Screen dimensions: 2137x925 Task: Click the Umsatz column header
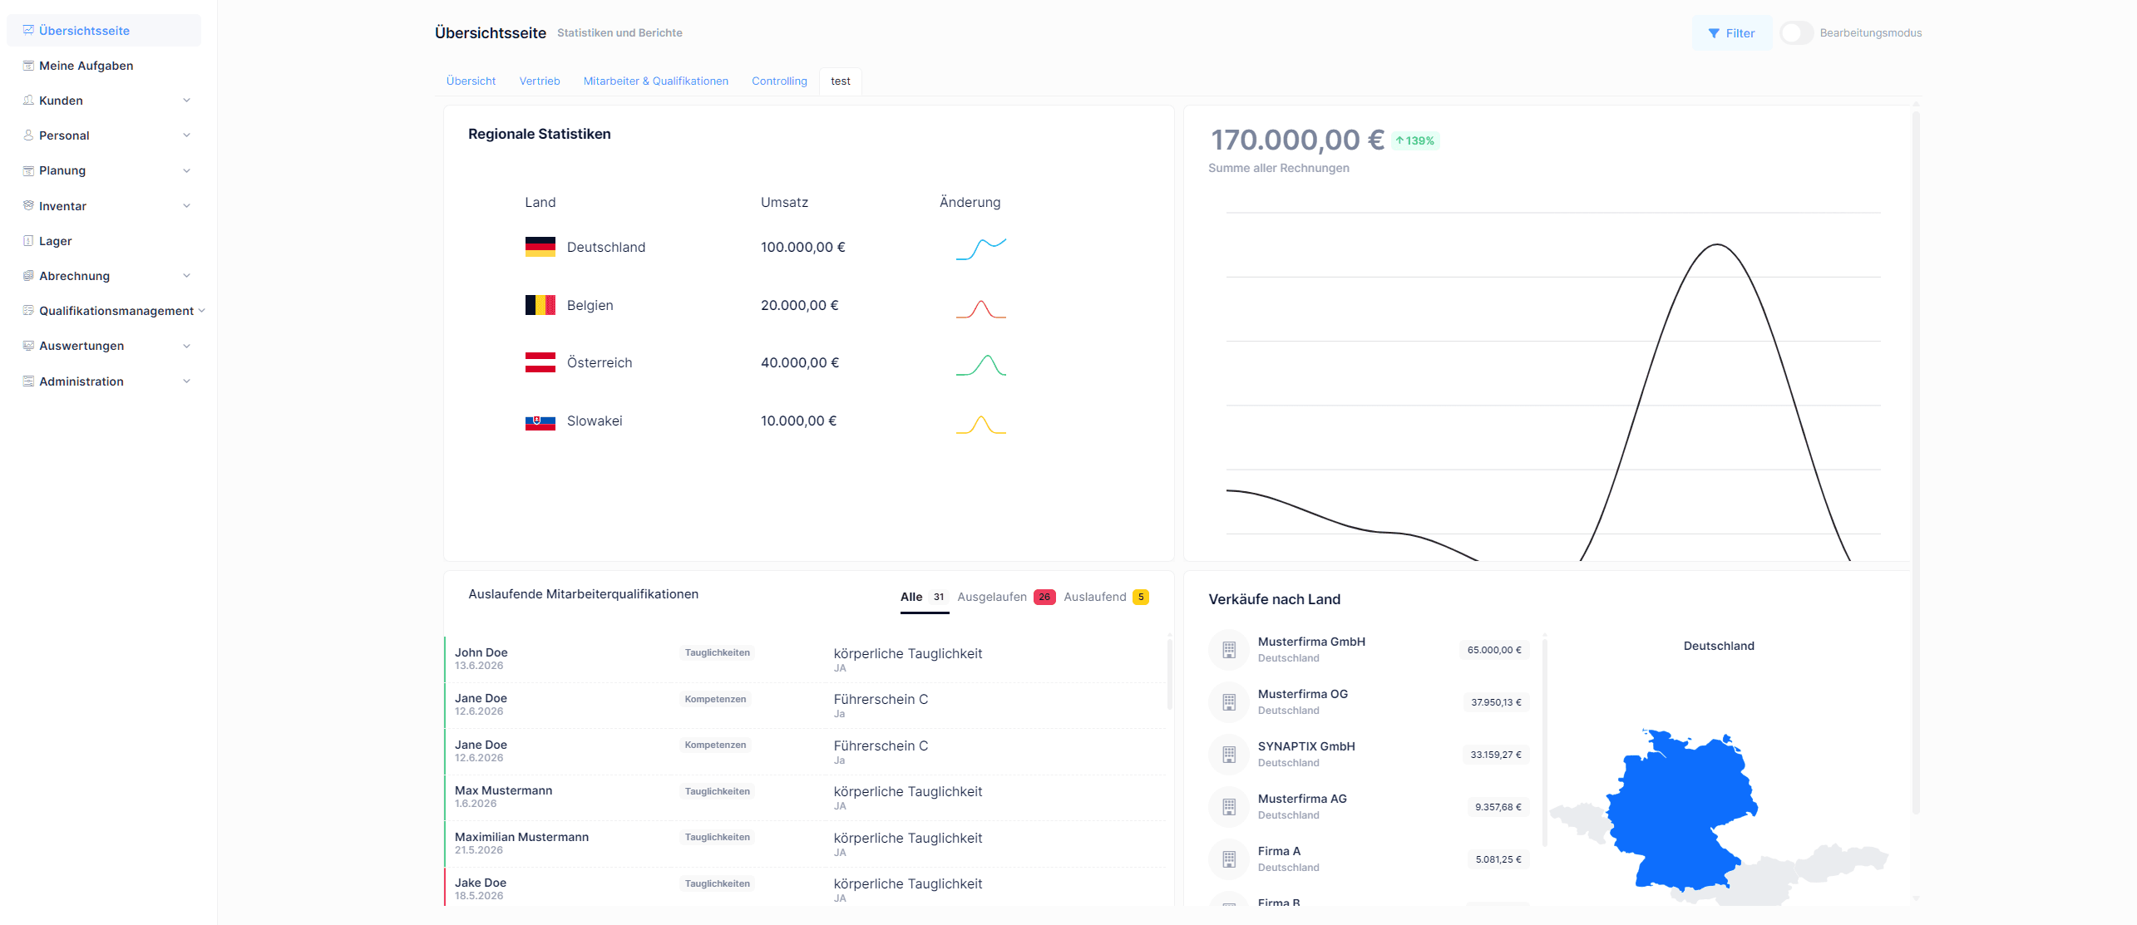coord(784,202)
